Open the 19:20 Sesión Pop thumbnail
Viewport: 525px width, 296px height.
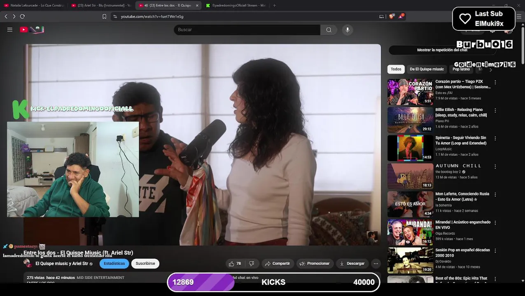coord(410,260)
